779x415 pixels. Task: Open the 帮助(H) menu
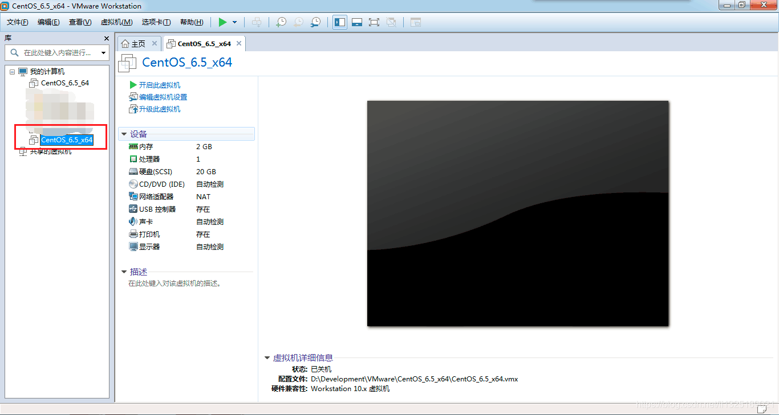[x=192, y=22]
